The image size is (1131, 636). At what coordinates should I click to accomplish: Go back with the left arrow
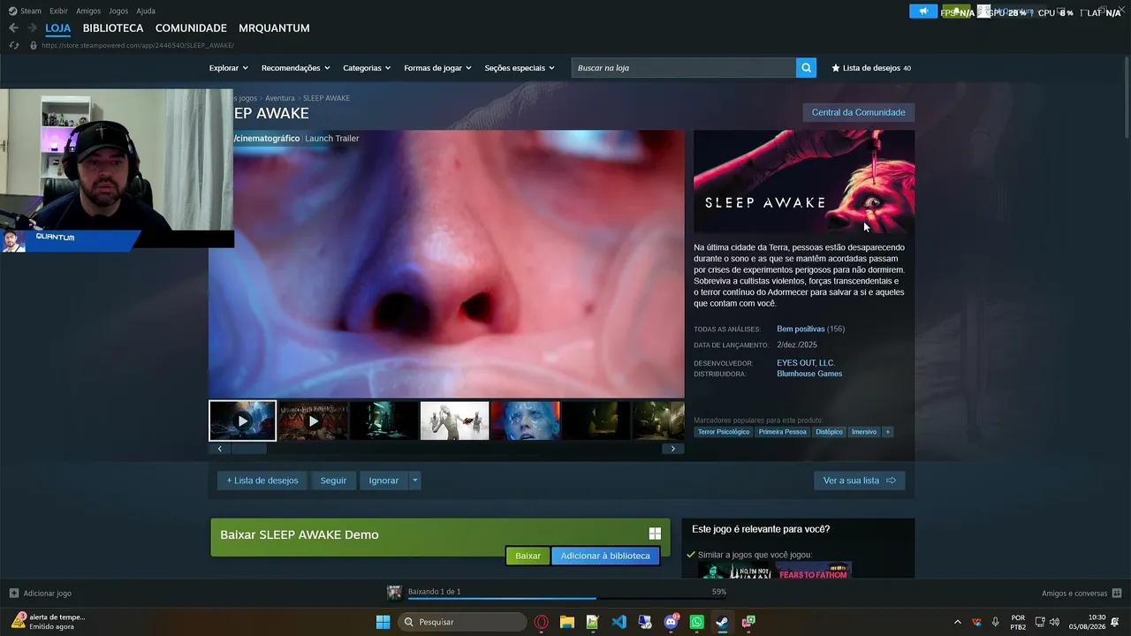[13, 28]
